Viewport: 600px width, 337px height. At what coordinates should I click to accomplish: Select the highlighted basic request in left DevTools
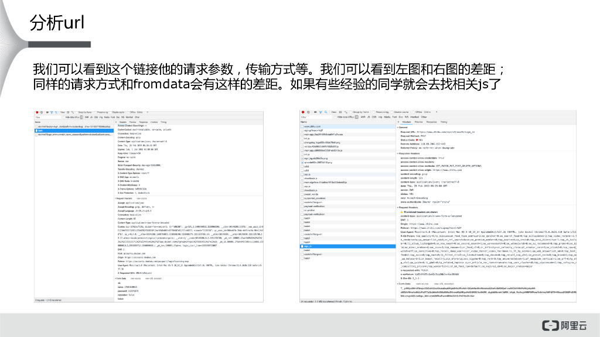[x=74, y=130]
